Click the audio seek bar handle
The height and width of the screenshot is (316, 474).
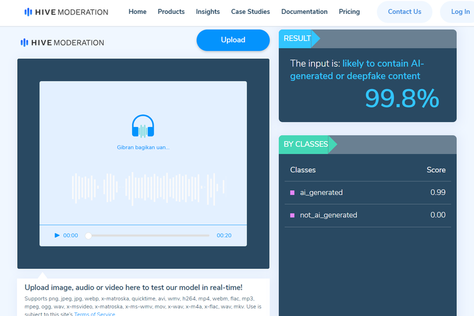point(88,236)
